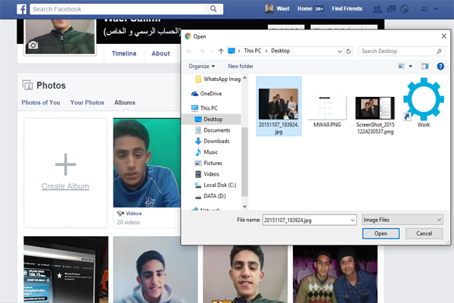Select the Downloads folder in the sidebar
The image size is (454, 303).
pyautogui.click(x=216, y=141)
